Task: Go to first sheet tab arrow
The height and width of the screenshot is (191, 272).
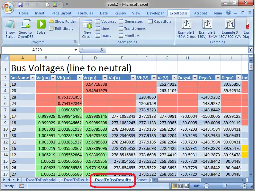Action: (x=4, y=180)
